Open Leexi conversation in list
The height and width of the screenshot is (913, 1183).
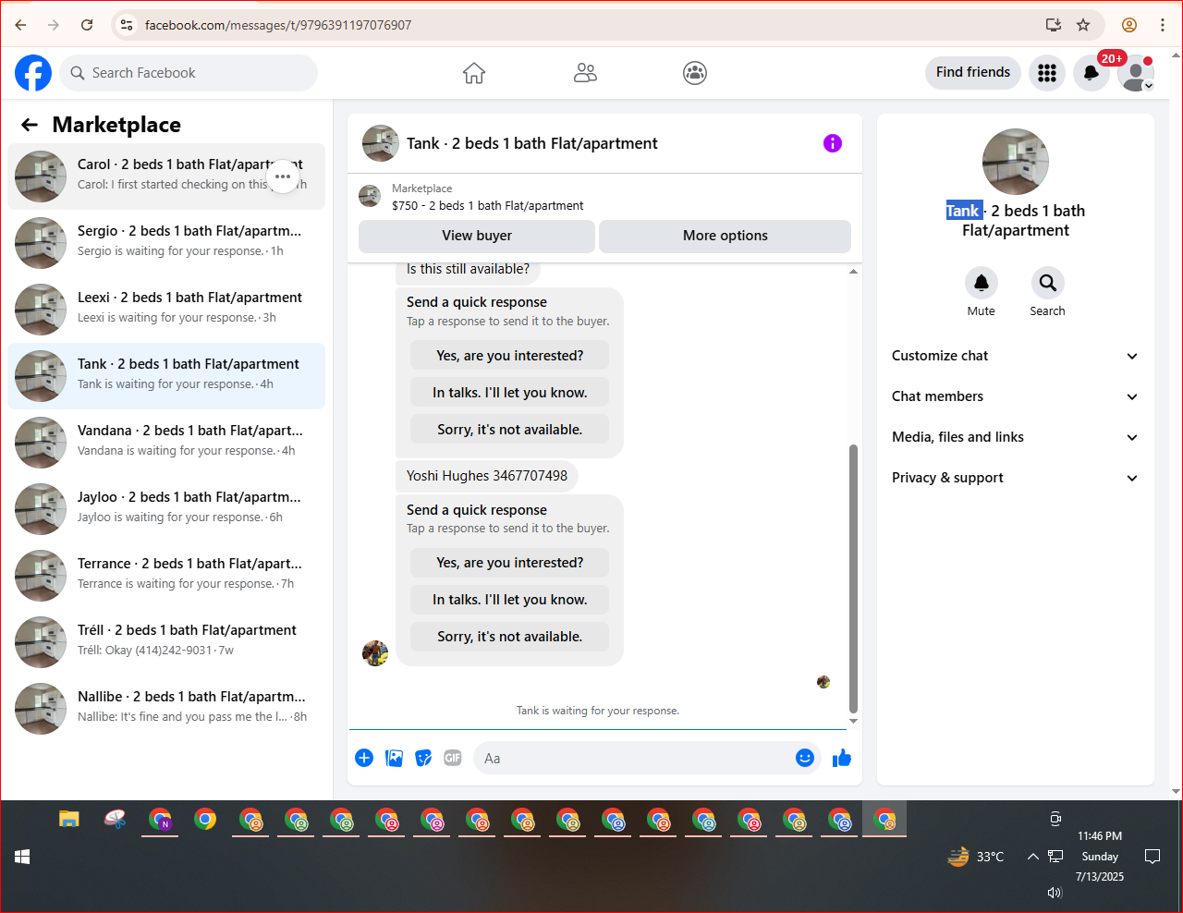point(166,310)
